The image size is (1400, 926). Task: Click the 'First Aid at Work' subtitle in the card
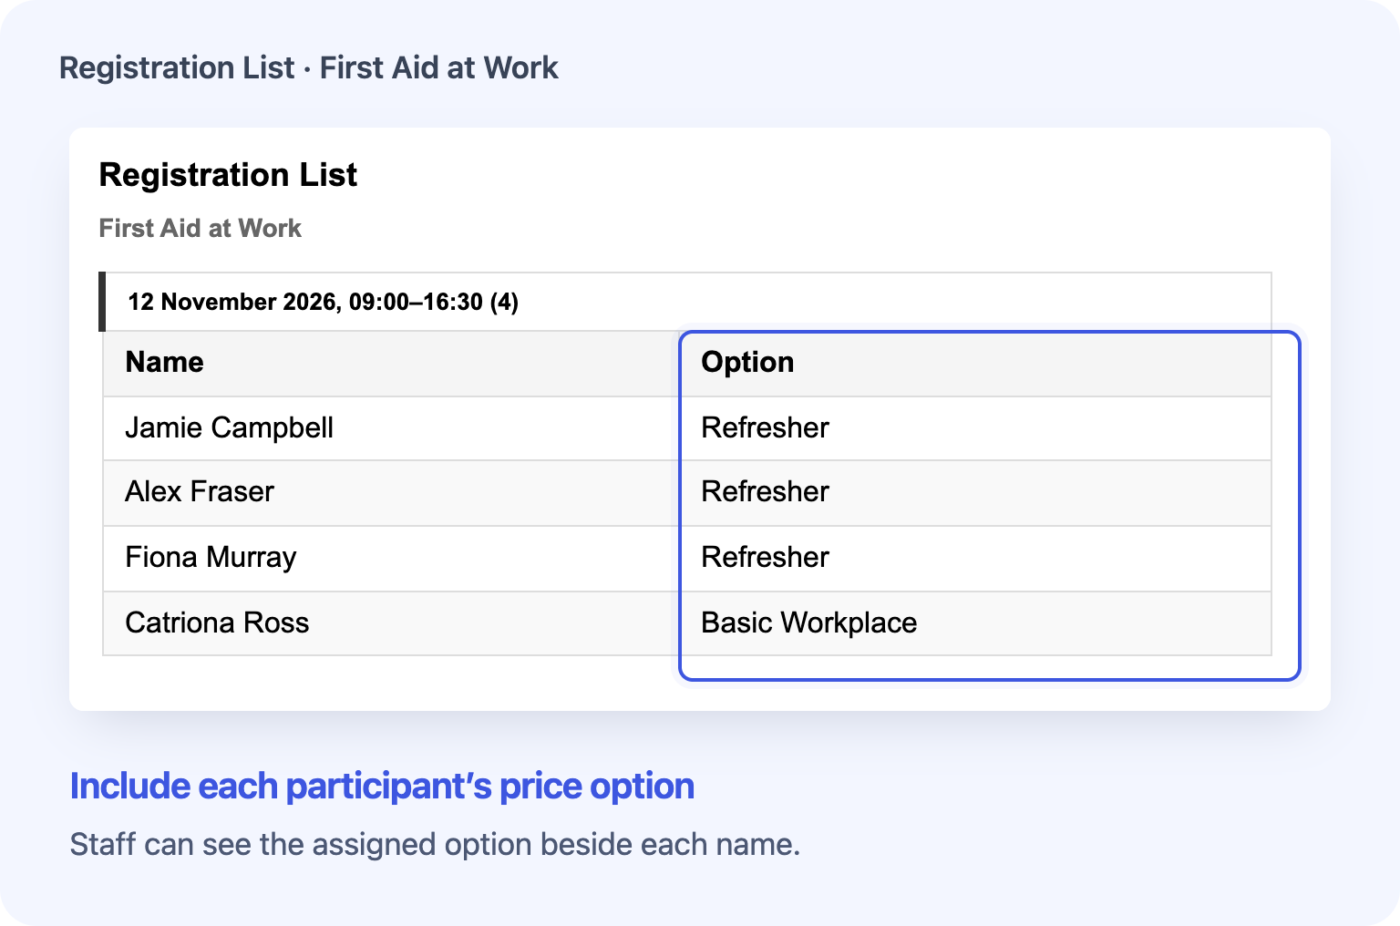(200, 228)
